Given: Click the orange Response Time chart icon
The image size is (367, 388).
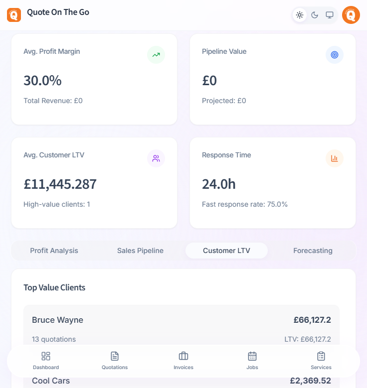Looking at the screenshot, I should pos(335,158).
